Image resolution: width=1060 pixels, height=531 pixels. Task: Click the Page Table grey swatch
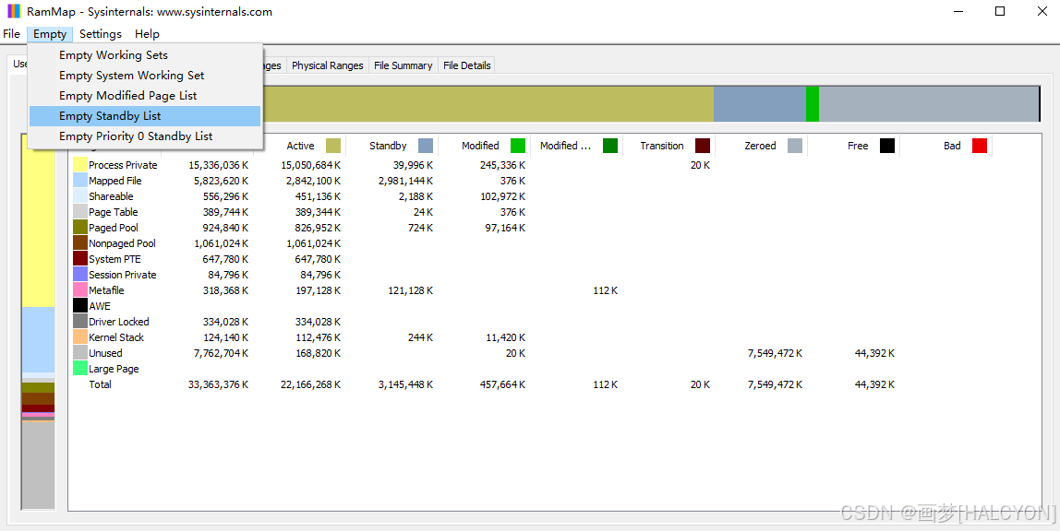point(79,212)
